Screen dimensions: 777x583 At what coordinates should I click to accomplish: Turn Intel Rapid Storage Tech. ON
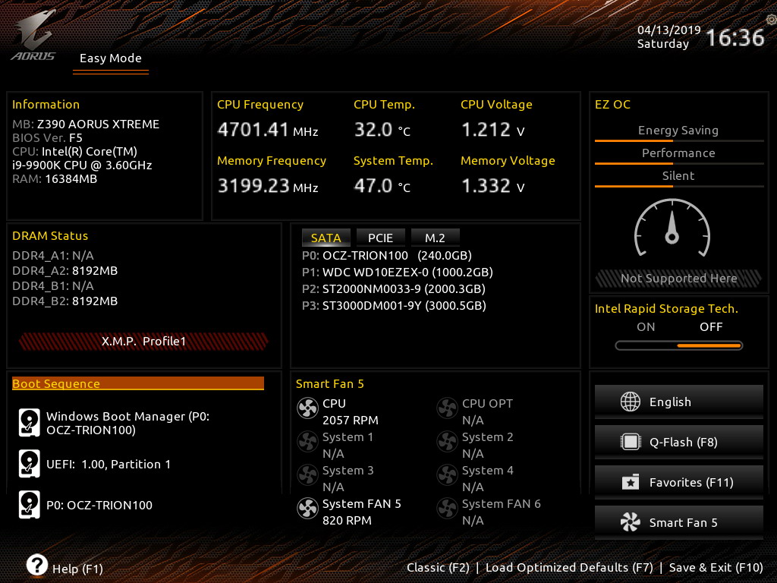[x=646, y=326]
